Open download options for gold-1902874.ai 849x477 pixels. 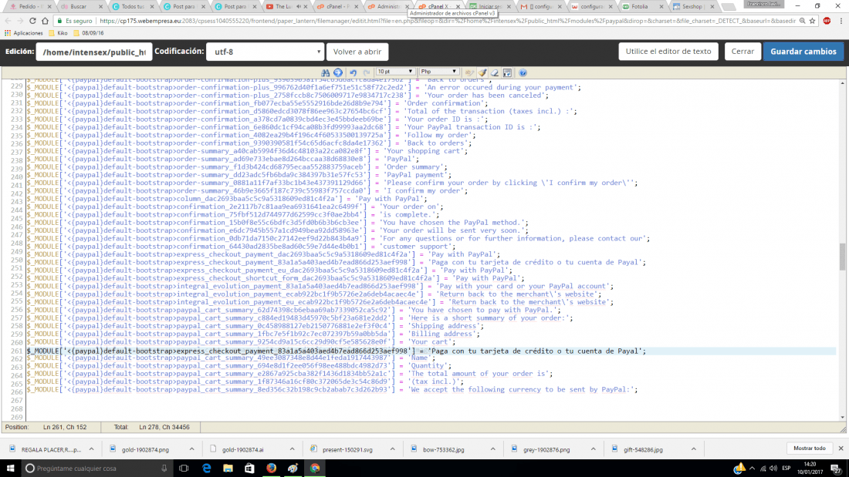292,449
